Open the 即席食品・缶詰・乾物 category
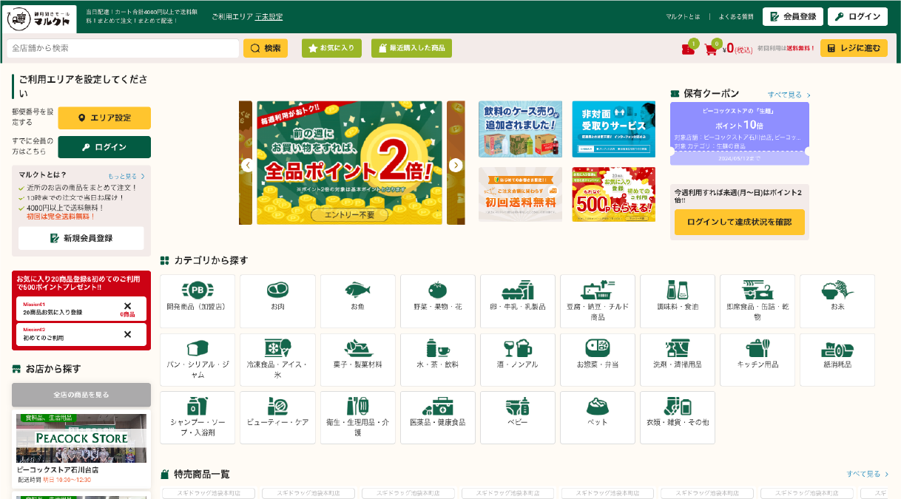The image size is (901, 499). tap(757, 301)
